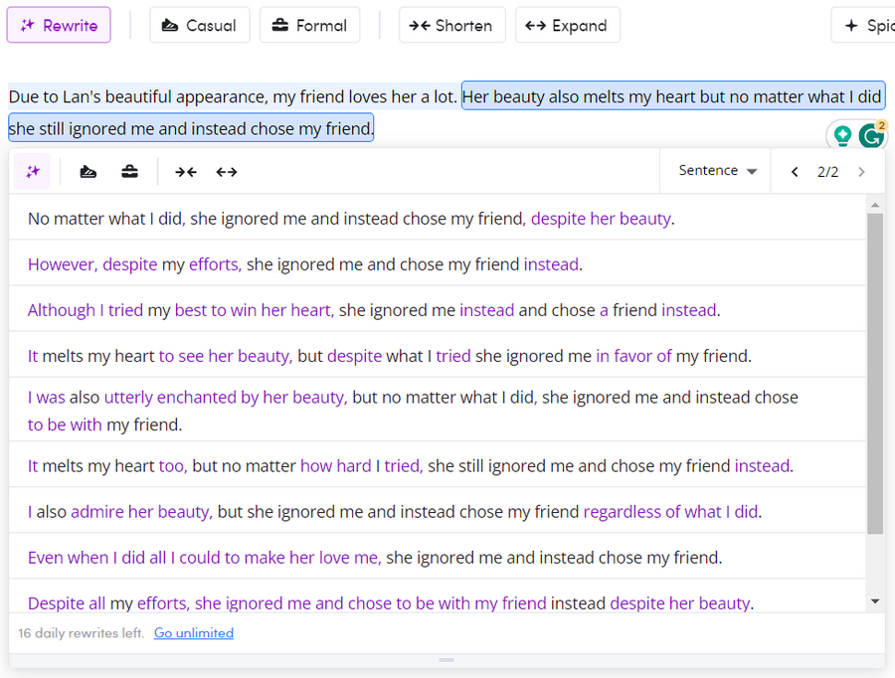Select suggestion "I also admire her beauty"
This screenshot has width=895, height=678.
click(x=438, y=511)
